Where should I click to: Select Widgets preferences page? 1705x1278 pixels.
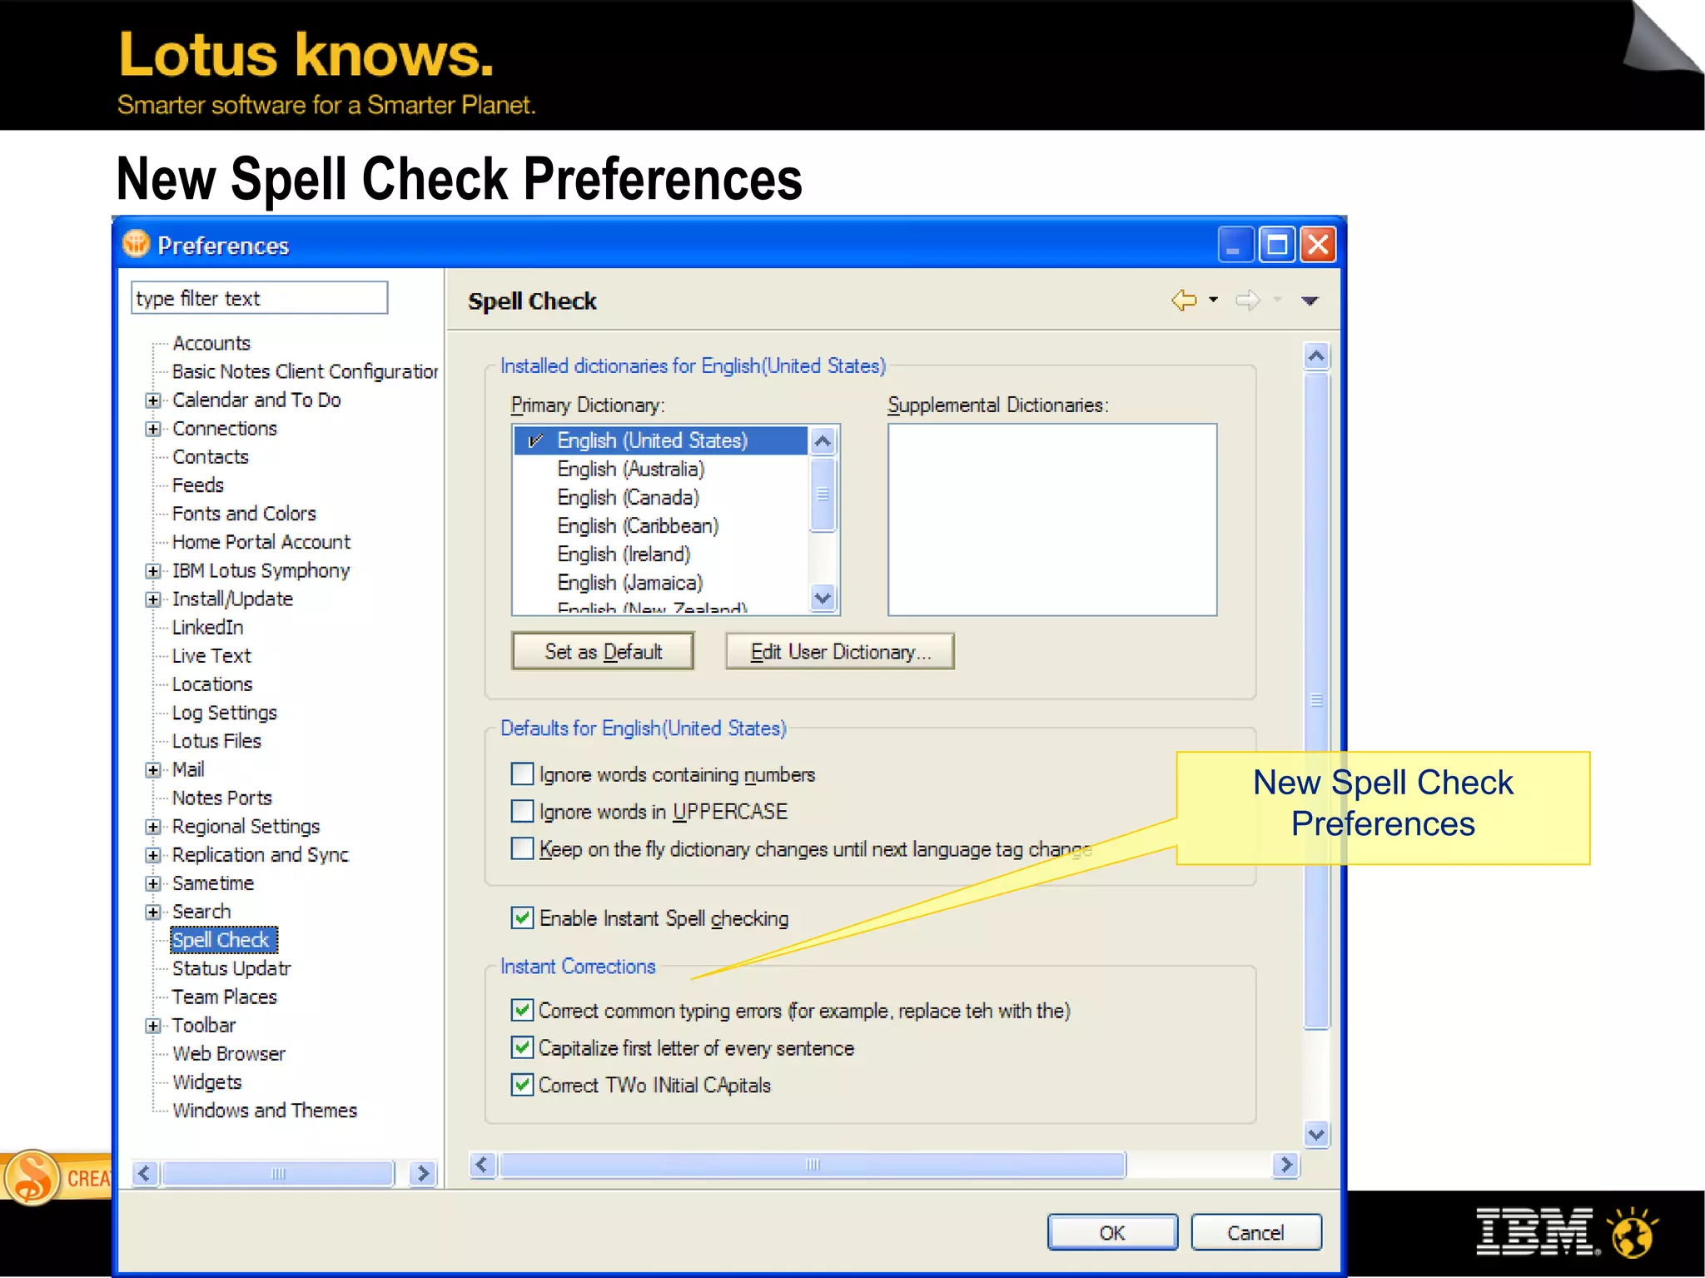tap(207, 1082)
